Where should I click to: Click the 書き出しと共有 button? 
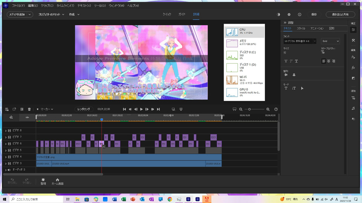point(340,14)
